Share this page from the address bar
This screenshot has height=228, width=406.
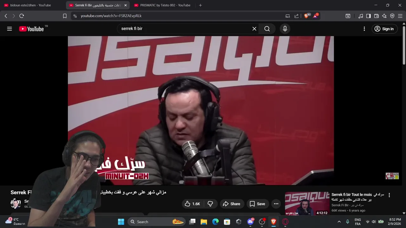(x=297, y=16)
